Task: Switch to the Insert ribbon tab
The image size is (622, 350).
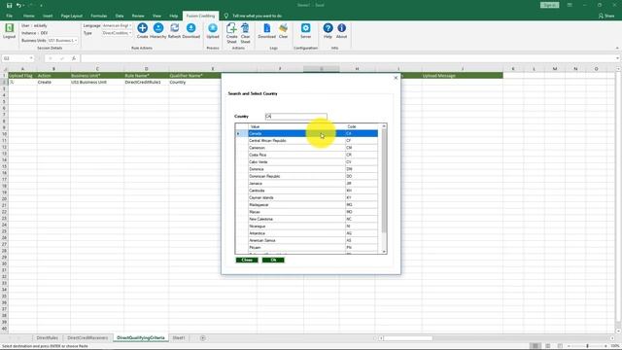Action: tap(48, 16)
